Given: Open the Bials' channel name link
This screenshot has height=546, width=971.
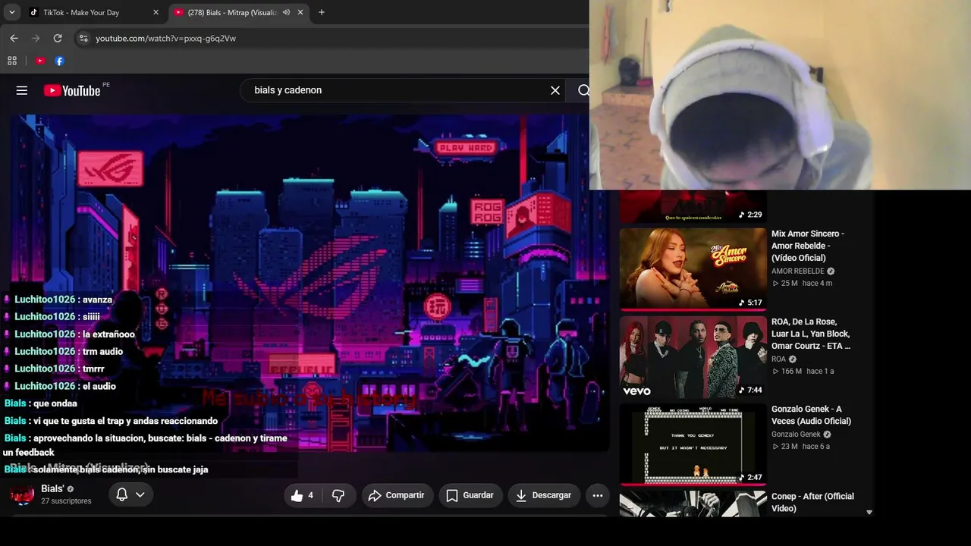Looking at the screenshot, I should coord(52,489).
